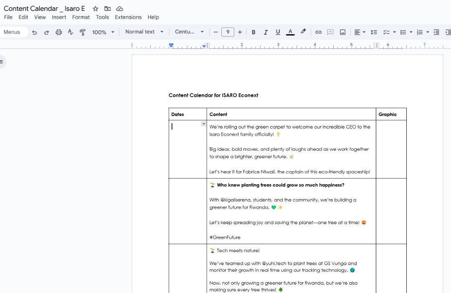Click the text mentioning Fabrice Ntwali

coord(290,172)
